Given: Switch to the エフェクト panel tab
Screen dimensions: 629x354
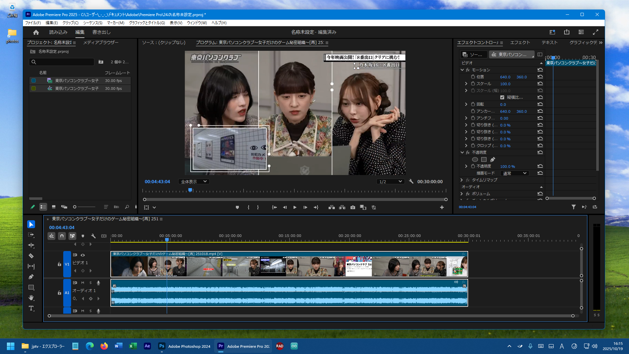Looking at the screenshot, I should click(520, 43).
